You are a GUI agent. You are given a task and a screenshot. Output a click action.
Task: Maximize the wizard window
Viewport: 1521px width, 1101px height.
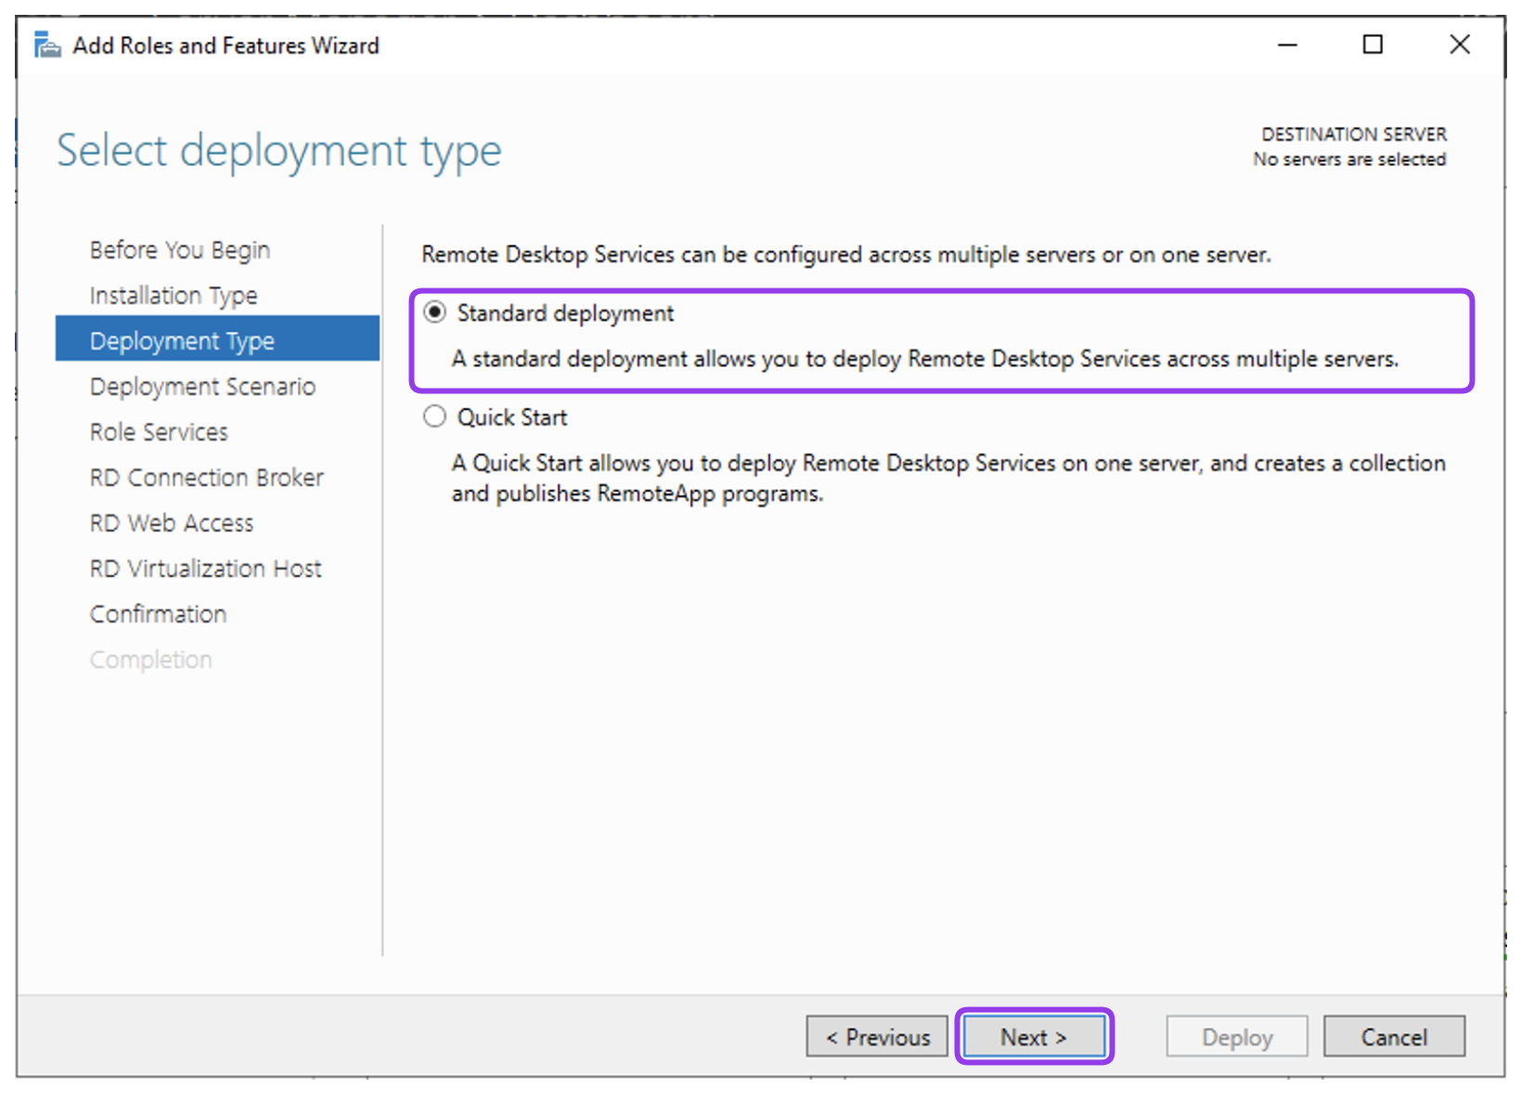coord(1373,45)
